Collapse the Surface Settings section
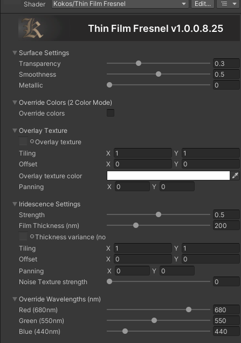This screenshot has height=343, width=241. tap(15, 53)
